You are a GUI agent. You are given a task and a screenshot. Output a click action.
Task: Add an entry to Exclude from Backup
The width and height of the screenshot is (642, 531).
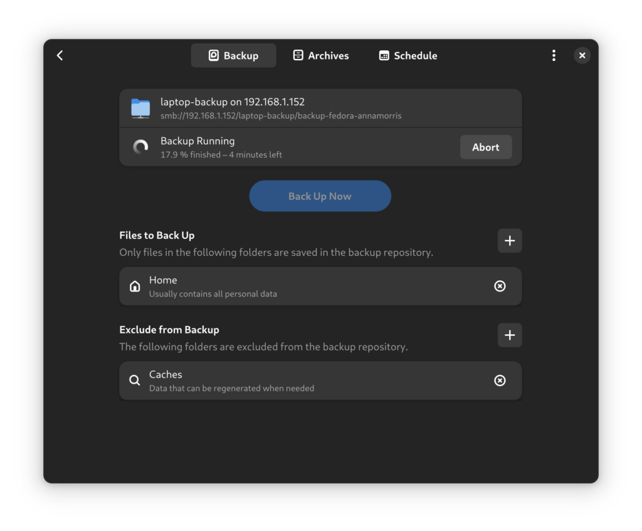coord(509,335)
